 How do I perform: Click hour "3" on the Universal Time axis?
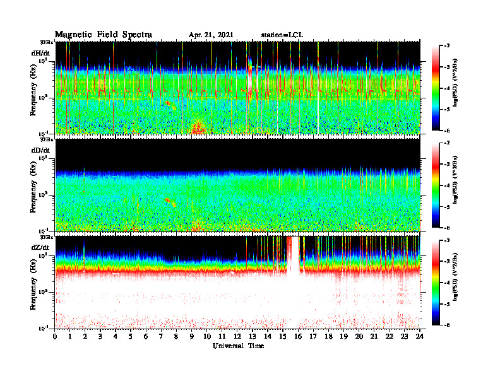pyautogui.click(x=100, y=337)
